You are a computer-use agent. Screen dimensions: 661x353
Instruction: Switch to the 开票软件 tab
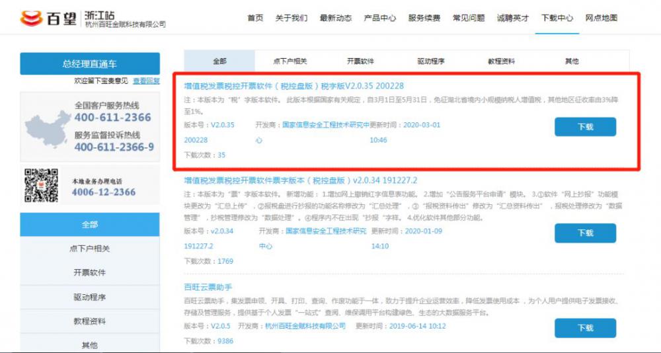click(360, 61)
